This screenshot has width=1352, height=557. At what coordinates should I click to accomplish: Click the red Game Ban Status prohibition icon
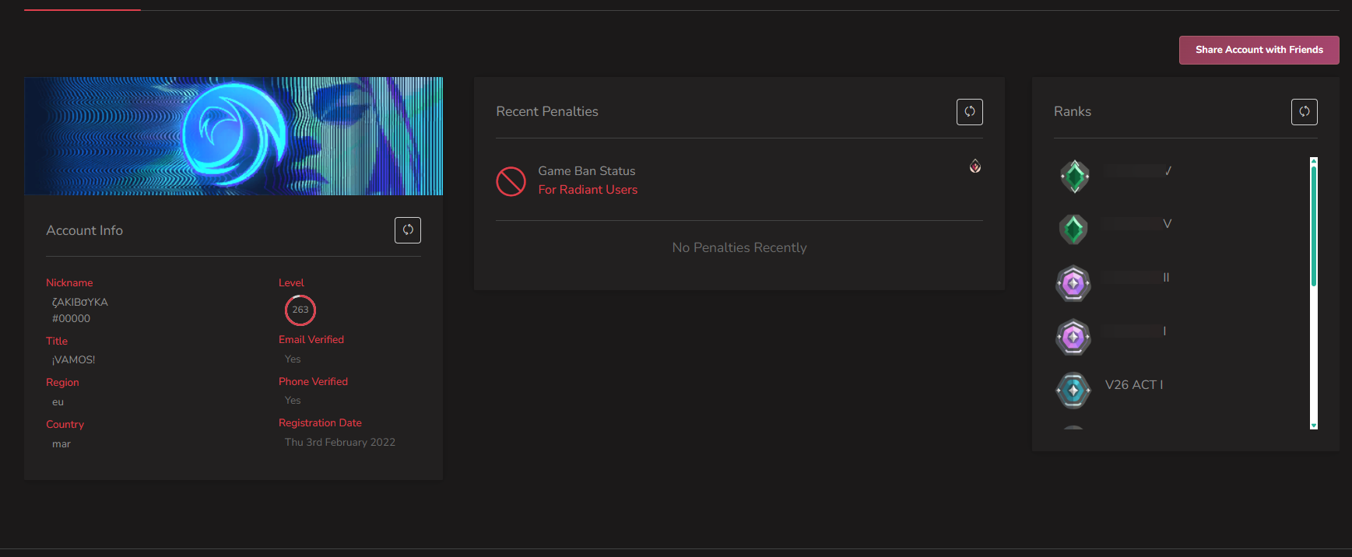(x=511, y=181)
